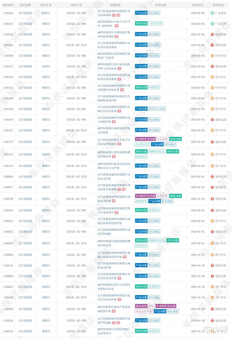Click 用户评分 status icon in row 1592986
Screen dimensions: 232x339
point(212,56)
